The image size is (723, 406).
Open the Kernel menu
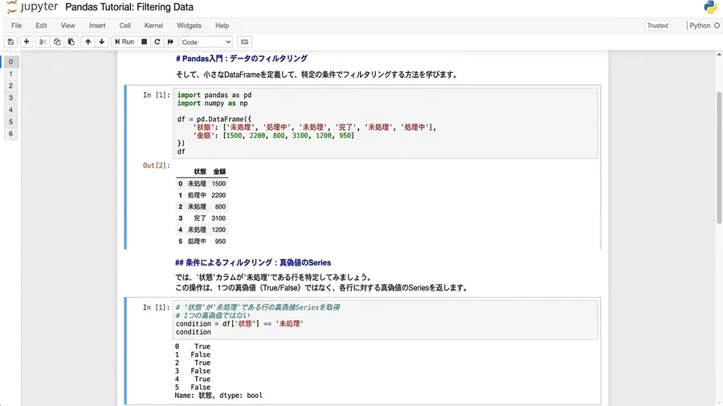point(153,26)
